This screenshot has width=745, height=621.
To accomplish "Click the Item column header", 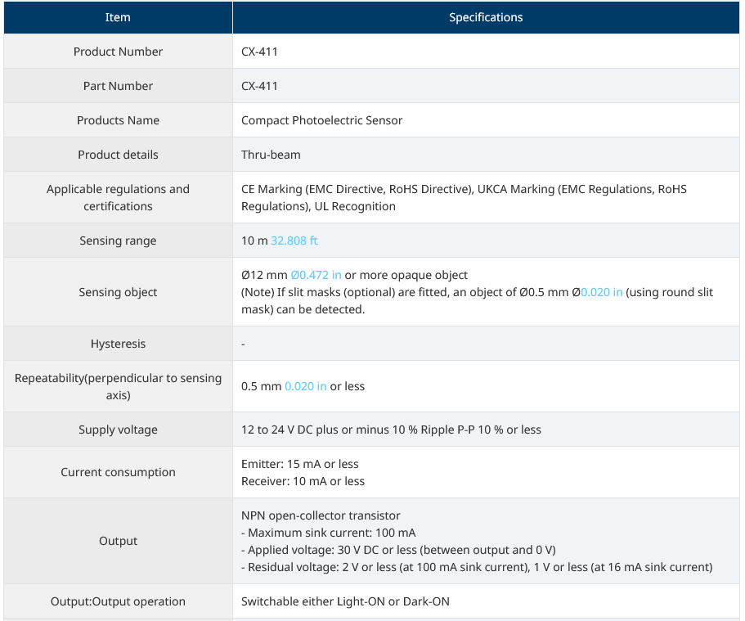I will pyautogui.click(x=118, y=17).
